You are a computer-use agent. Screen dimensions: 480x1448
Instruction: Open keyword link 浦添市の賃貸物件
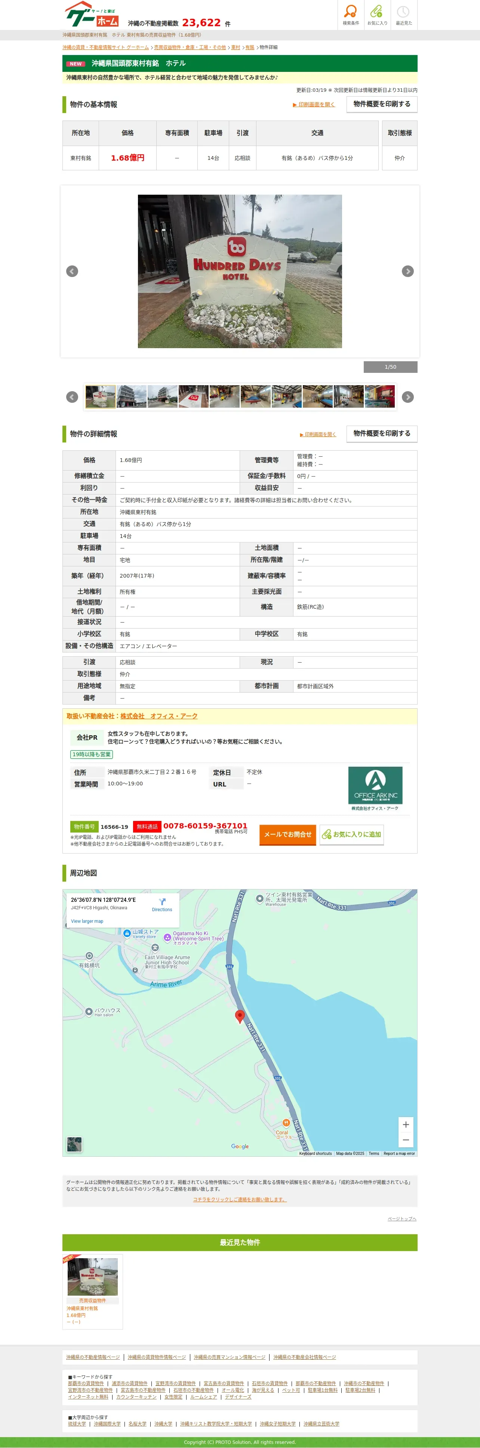[x=130, y=1383]
